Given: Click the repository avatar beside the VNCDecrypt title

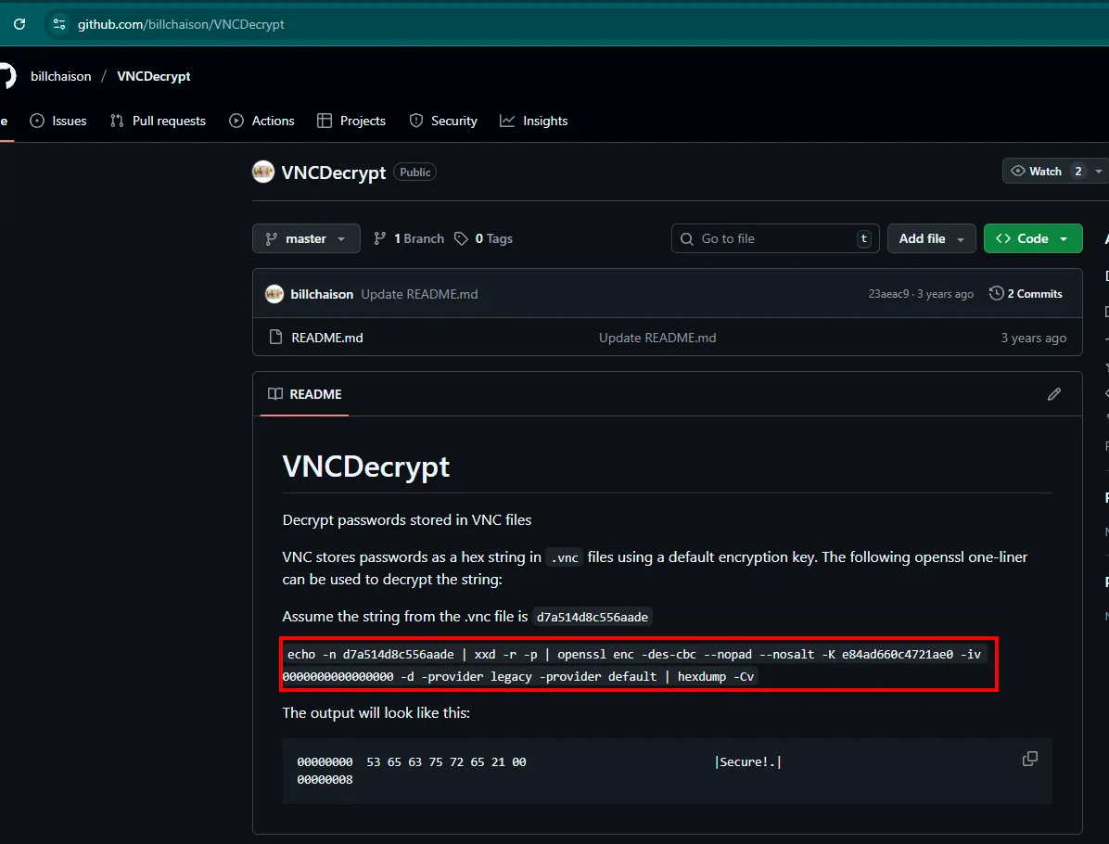Looking at the screenshot, I should (263, 172).
